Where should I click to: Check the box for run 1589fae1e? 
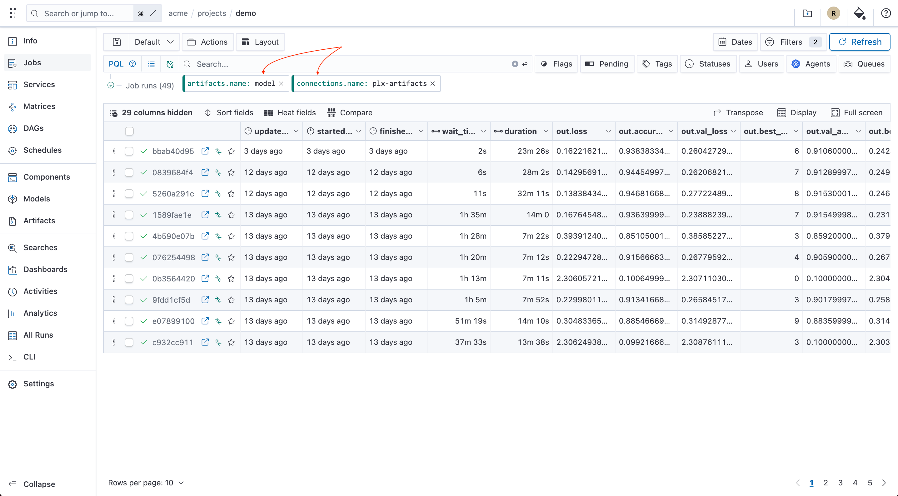[x=129, y=215]
